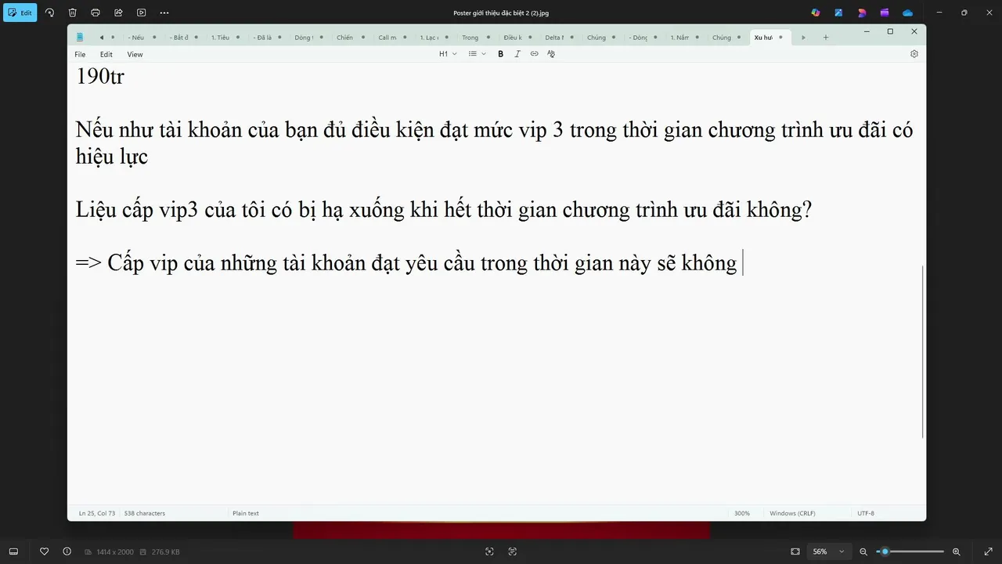This screenshot has width=1002, height=564.
Task: Open the list style dropdown
Action: point(477,54)
